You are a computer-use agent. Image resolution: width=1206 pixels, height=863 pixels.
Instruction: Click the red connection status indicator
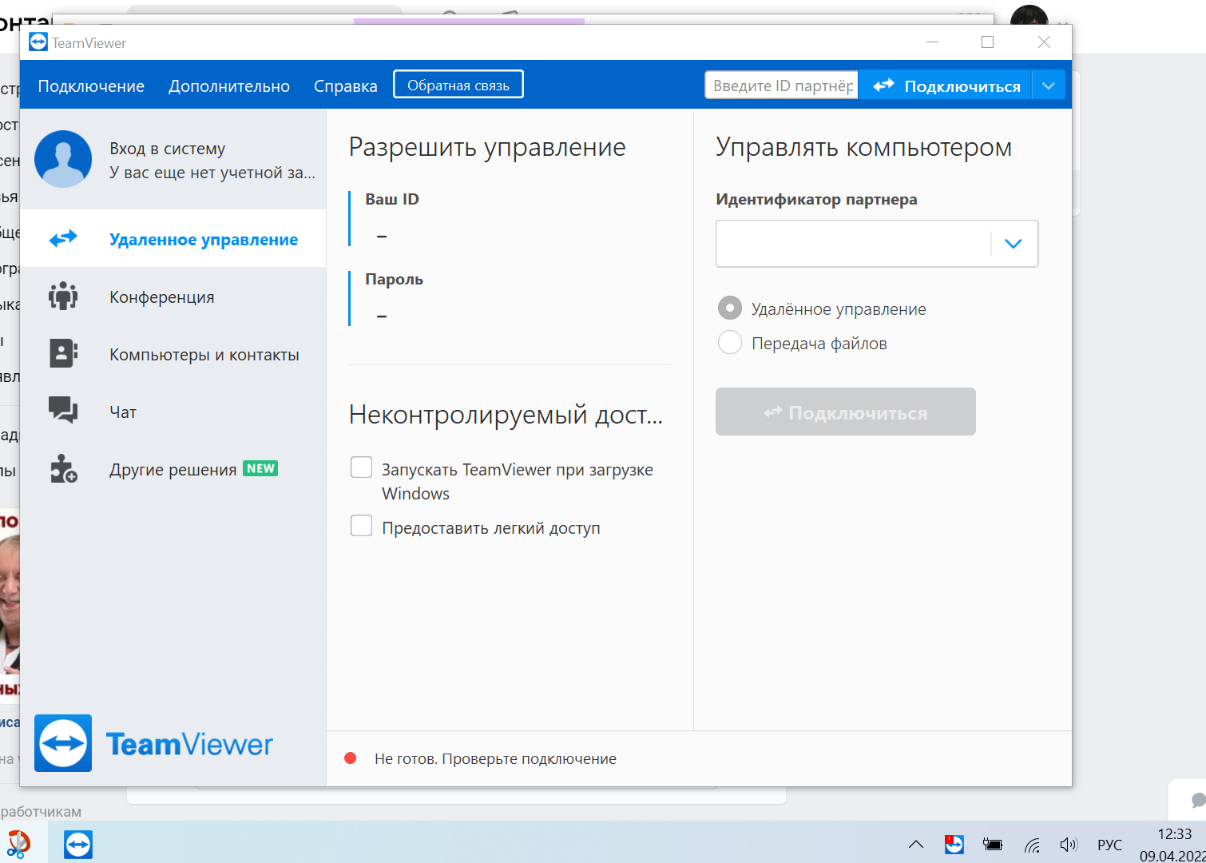pos(350,758)
